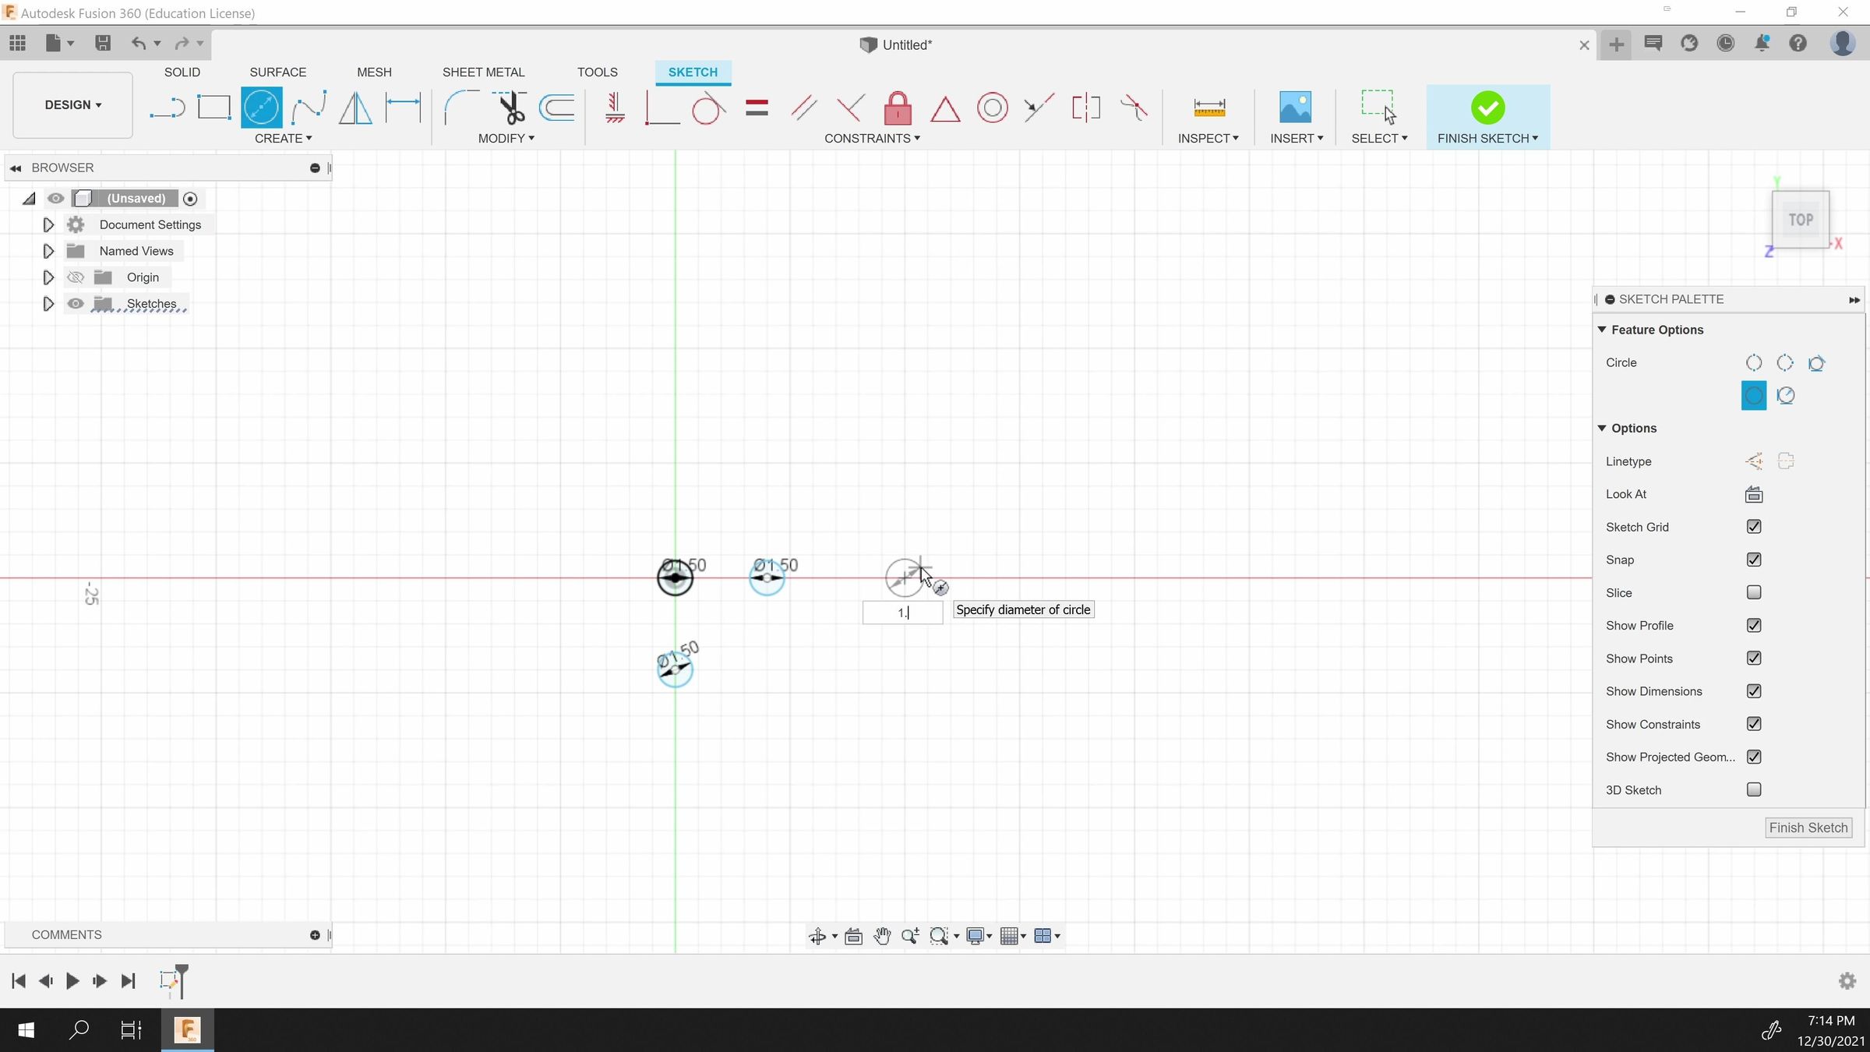
Task: Open the CONSTRAINTS dropdown menu
Action: (x=872, y=139)
